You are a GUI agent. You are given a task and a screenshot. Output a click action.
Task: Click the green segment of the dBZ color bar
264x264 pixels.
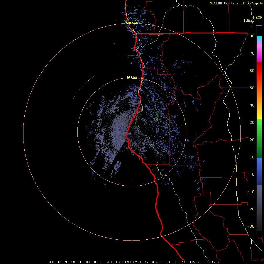(x=259, y=138)
